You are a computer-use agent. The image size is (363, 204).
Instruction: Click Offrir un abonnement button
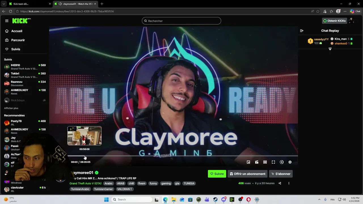(247, 174)
